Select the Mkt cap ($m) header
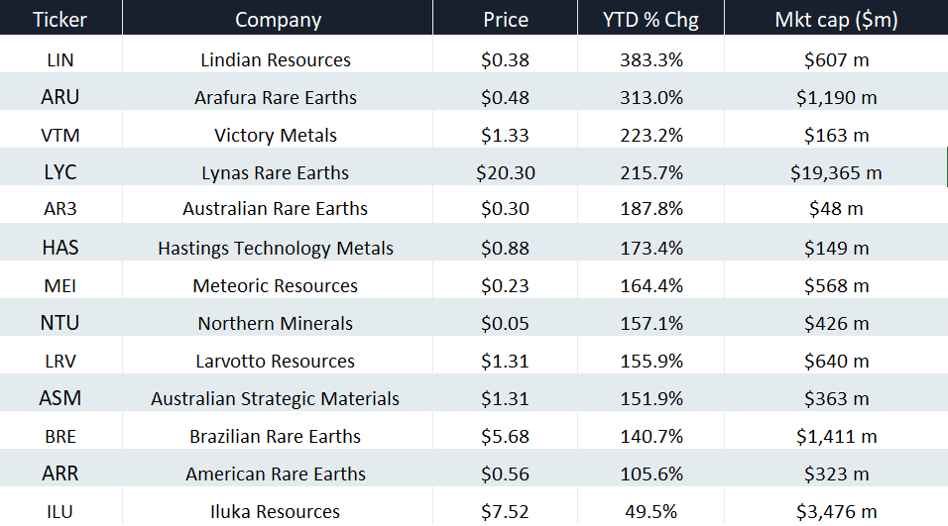Screen dimensions: 948x526 (x=838, y=20)
